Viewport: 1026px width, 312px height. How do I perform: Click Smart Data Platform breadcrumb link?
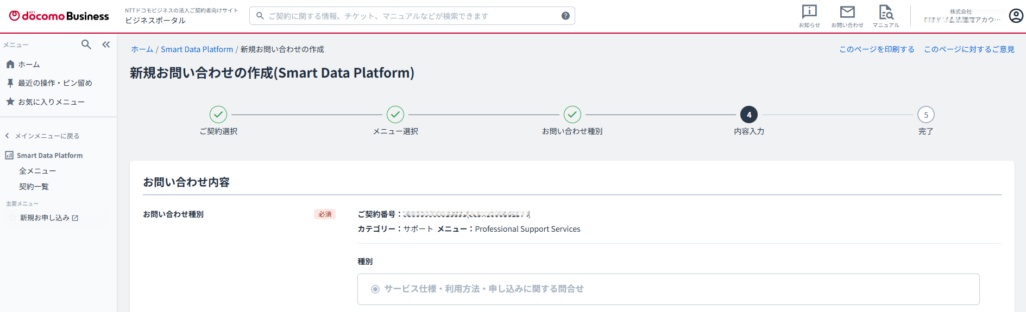[197, 49]
